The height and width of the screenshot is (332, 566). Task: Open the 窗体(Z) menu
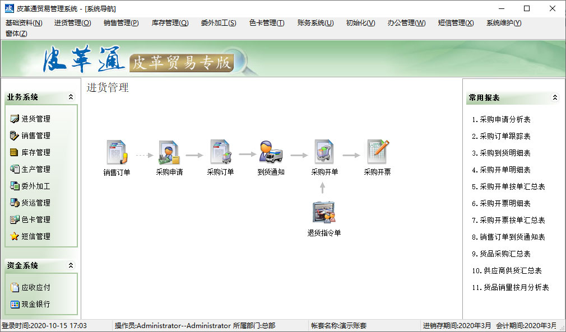[x=16, y=34]
